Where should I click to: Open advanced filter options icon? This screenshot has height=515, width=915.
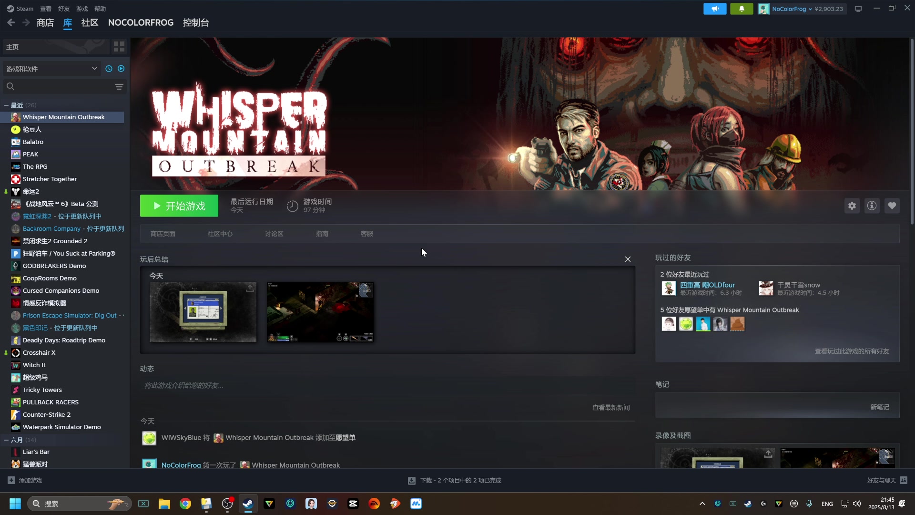point(119,86)
